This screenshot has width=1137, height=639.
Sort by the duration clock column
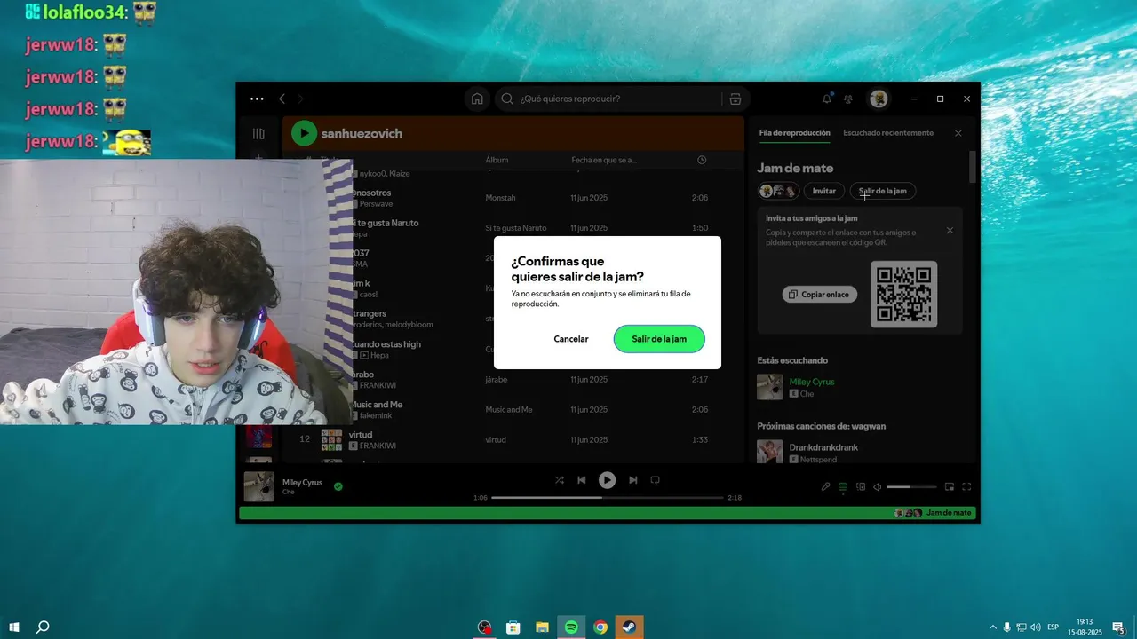(x=702, y=160)
